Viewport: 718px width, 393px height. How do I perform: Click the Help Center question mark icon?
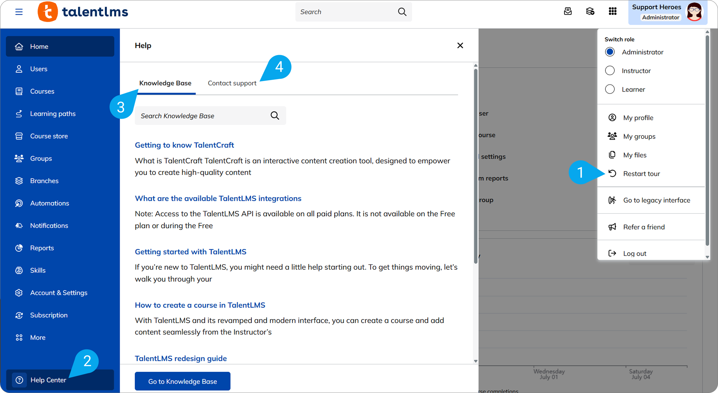point(19,380)
